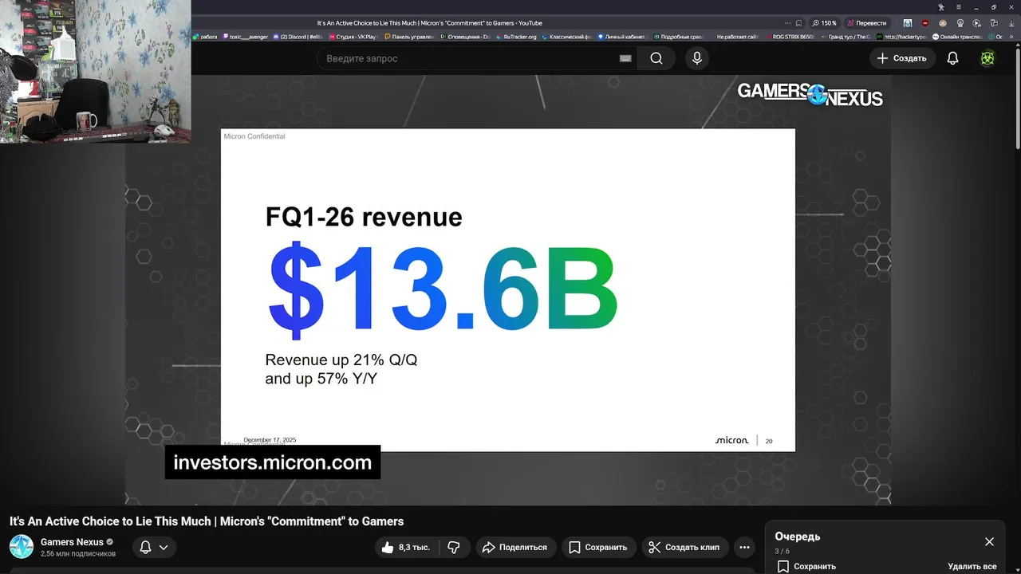Open the on-screen keyboard icon in search box

point(625,58)
